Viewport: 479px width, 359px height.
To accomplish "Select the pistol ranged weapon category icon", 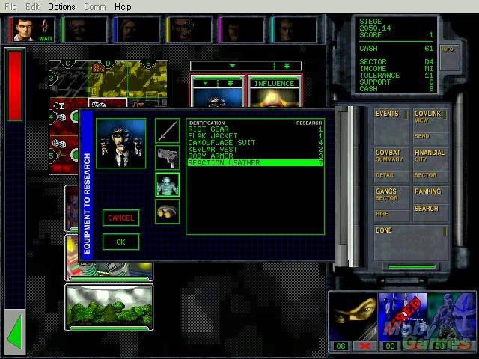I will 168,158.
